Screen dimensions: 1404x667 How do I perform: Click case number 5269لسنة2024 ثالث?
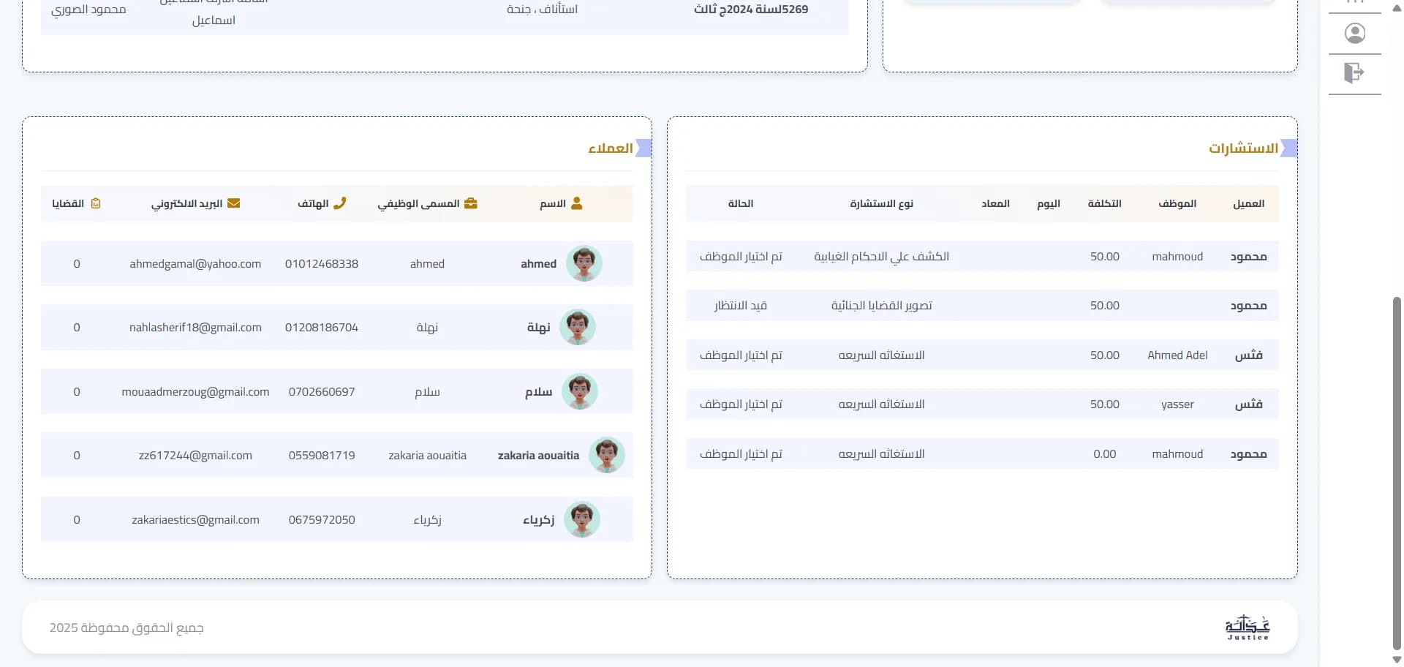pyautogui.click(x=751, y=10)
